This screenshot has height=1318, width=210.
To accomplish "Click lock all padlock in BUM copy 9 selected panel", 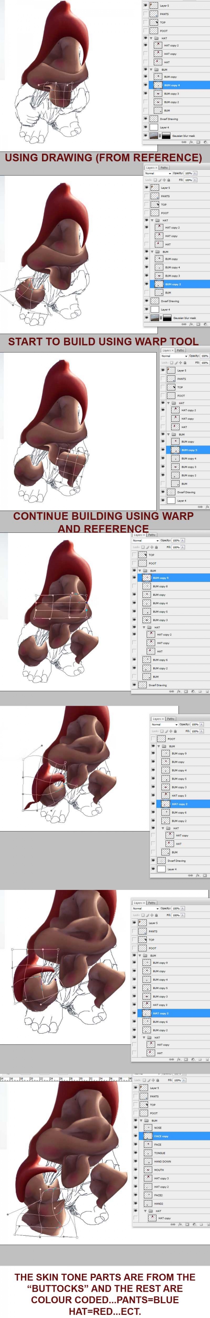I will 156,548.
